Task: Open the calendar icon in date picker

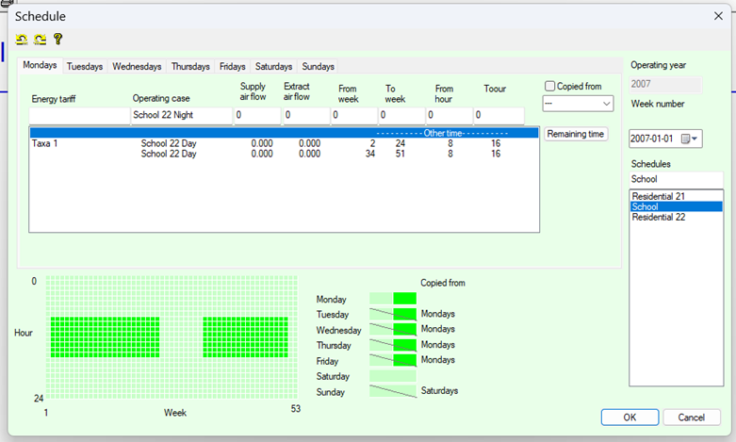Action: [685, 139]
